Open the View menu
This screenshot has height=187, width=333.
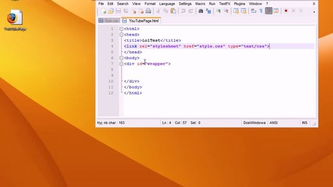[x=136, y=4]
